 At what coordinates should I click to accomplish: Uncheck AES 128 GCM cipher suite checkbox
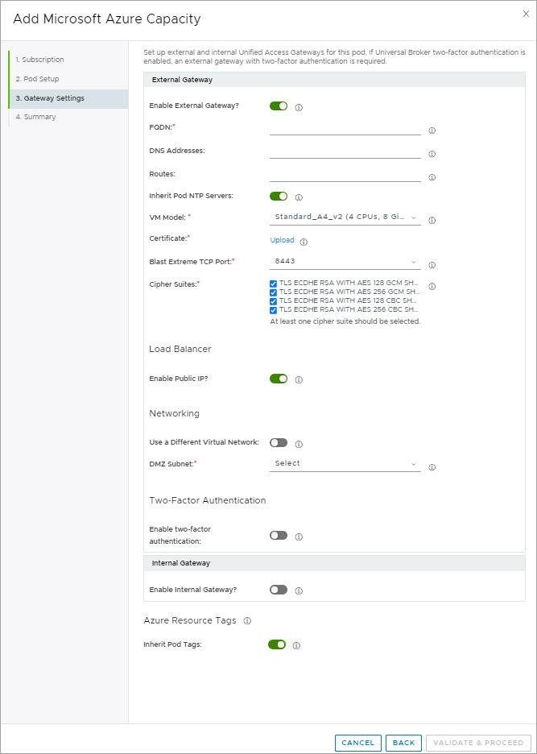tap(273, 284)
